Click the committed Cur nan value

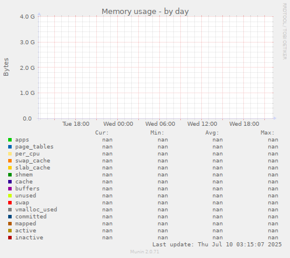(x=107, y=217)
